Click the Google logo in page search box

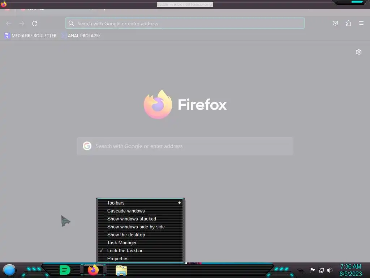(87, 146)
